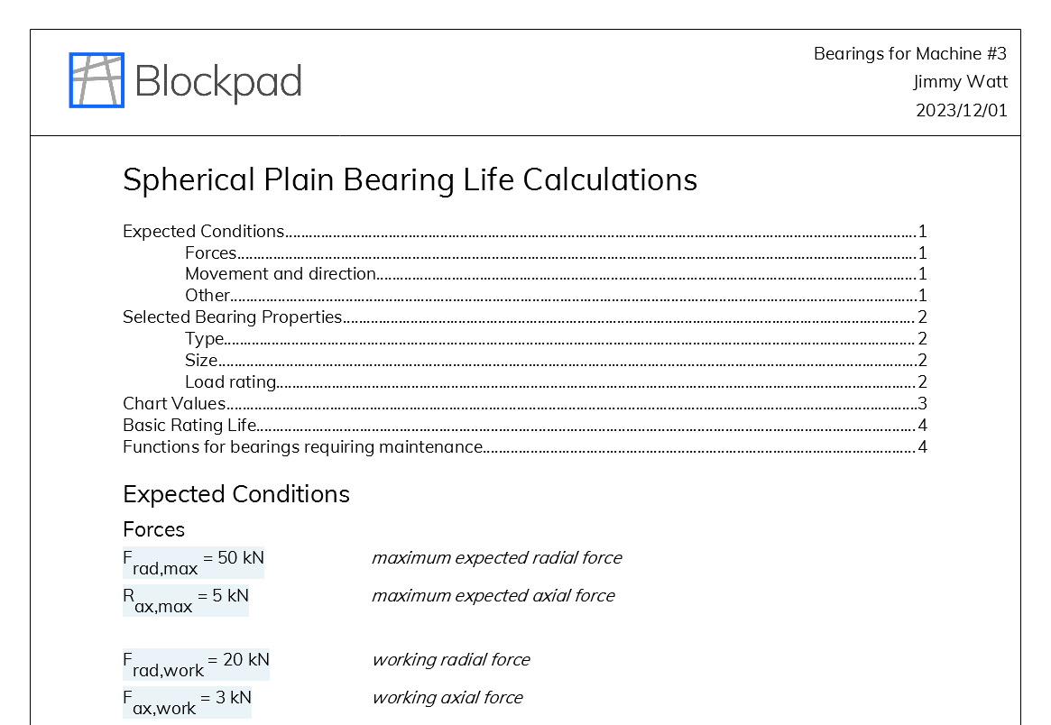Click the Blockpad wordmark text
Image resolution: width=1051 pixels, height=725 pixels.
coord(218,82)
